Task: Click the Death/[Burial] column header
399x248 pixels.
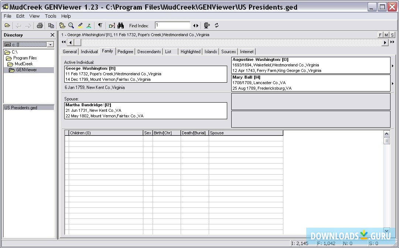Action: pos(195,133)
